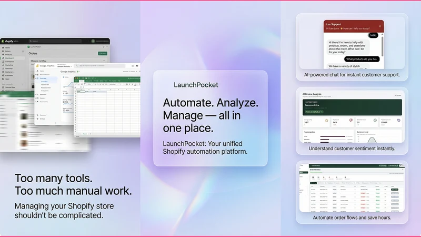Click the Order Workflow heading
The height and width of the screenshot is (237, 421).
[315, 170]
